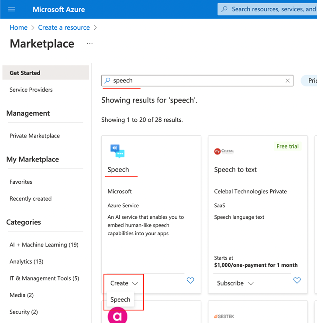Choose Speech from the Create dropdown
This screenshot has height=323, width=317.
coord(121,299)
